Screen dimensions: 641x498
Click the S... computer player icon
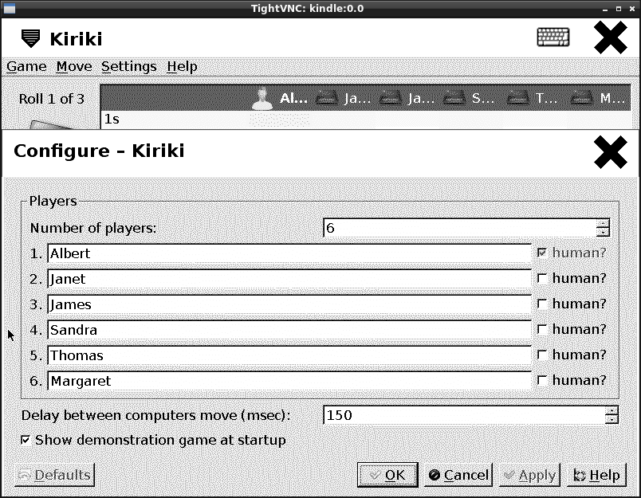click(x=454, y=98)
